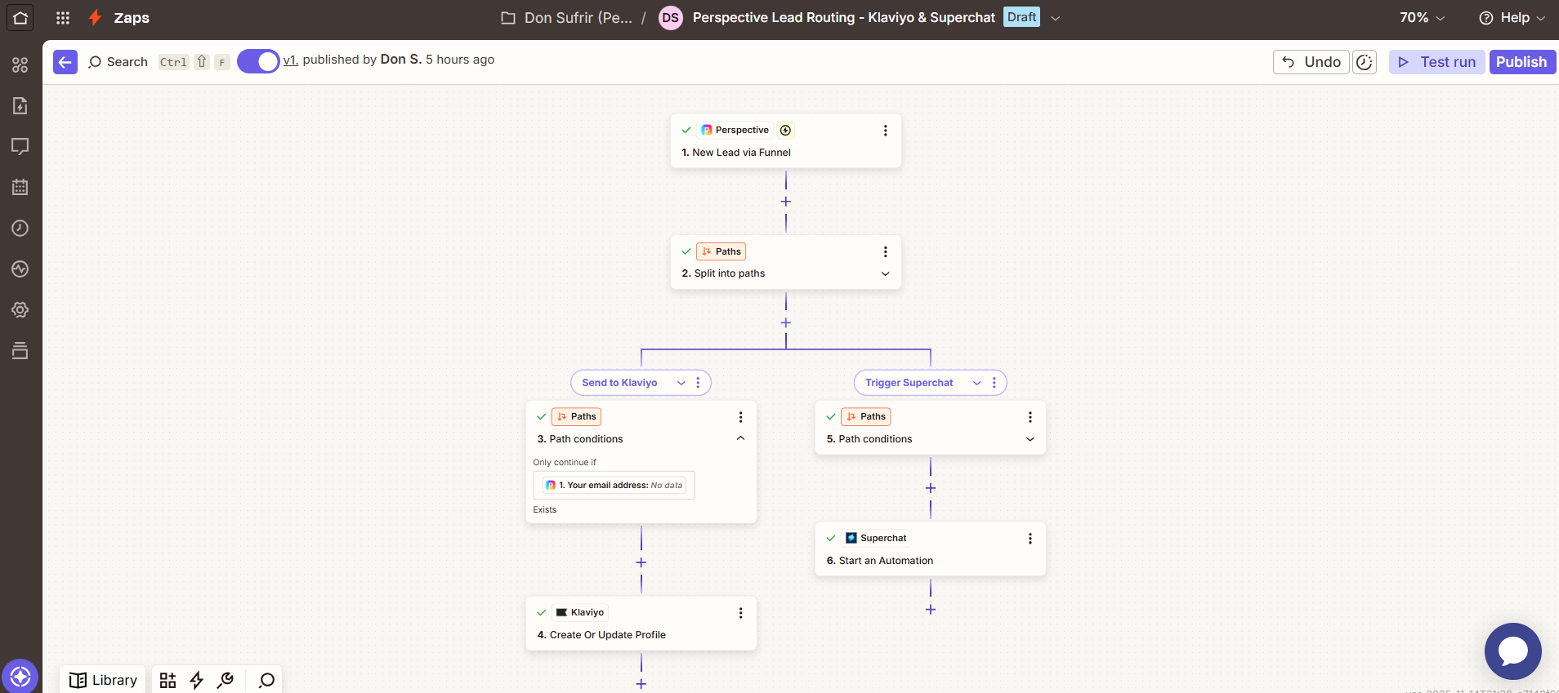Screen dimensions: 1559x693
Task: Open the chat support bubble
Action: click(x=1512, y=651)
